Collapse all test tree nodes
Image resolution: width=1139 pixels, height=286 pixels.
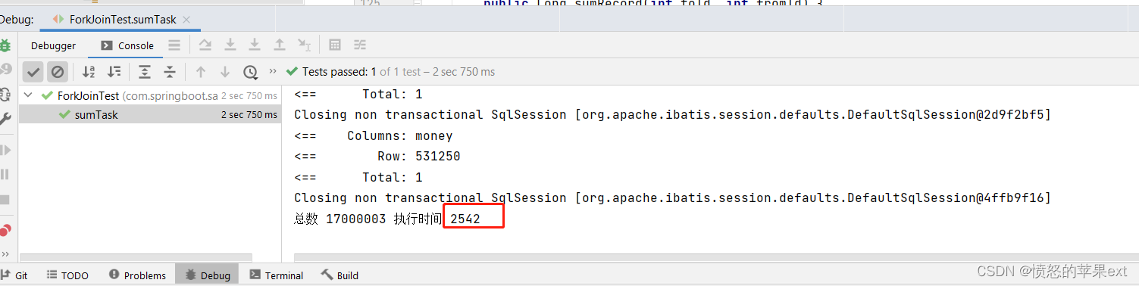point(170,72)
